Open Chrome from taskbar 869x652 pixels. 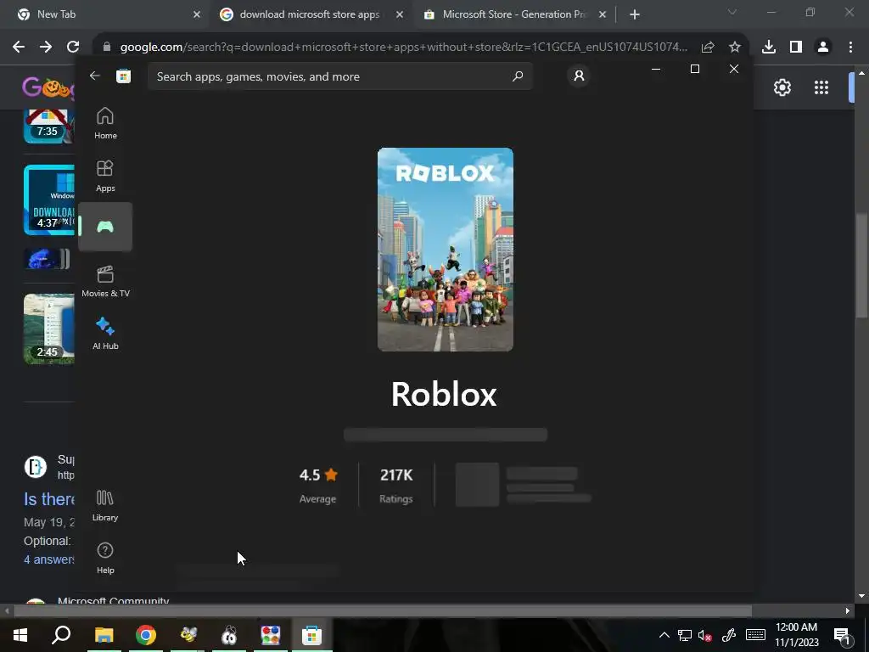146,635
